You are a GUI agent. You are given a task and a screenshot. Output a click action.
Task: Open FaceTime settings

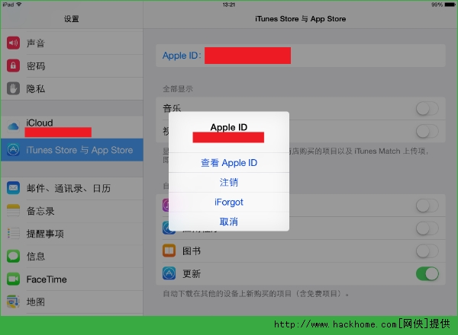click(72, 279)
